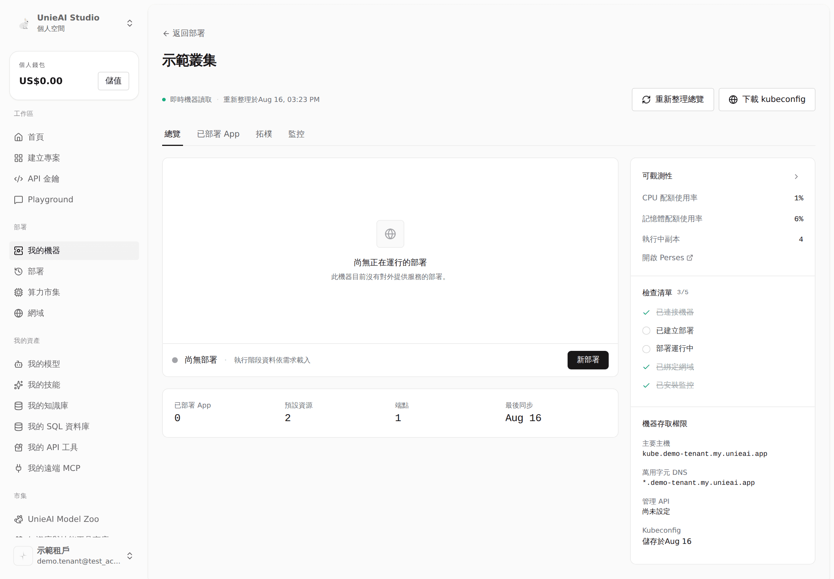Expand 可觀測性 panel chevron
The height and width of the screenshot is (579, 834).
pos(796,176)
